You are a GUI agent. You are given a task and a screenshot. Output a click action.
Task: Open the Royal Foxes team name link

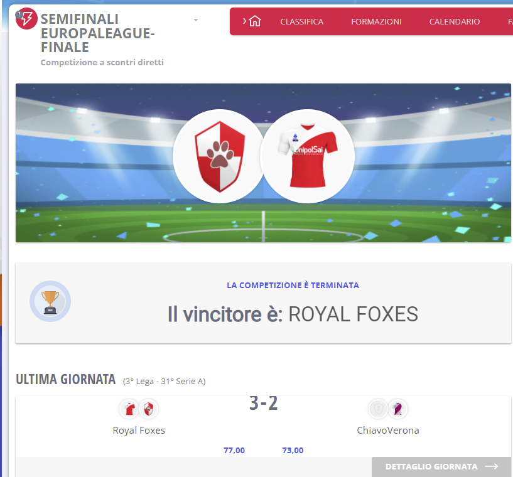(139, 431)
